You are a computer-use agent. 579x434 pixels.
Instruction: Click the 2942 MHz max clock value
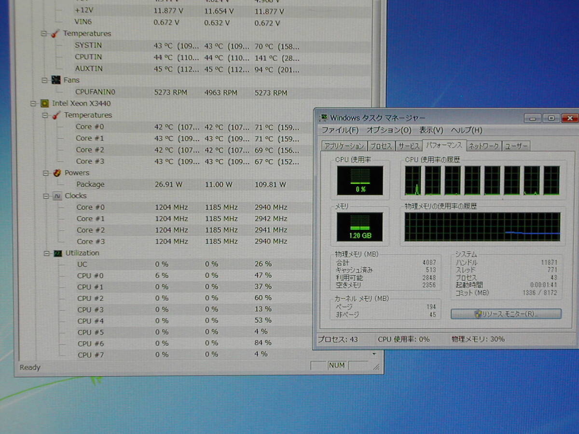pyautogui.click(x=271, y=218)
